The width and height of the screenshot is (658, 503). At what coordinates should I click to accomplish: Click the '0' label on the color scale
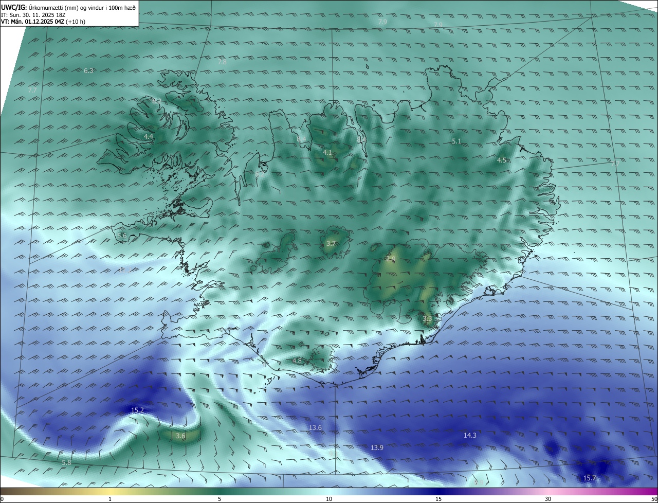2,499
